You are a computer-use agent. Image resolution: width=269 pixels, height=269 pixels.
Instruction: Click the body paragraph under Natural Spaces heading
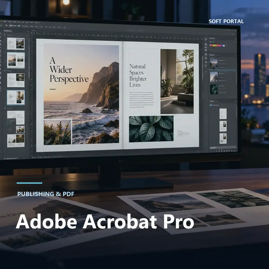point(141,100)
